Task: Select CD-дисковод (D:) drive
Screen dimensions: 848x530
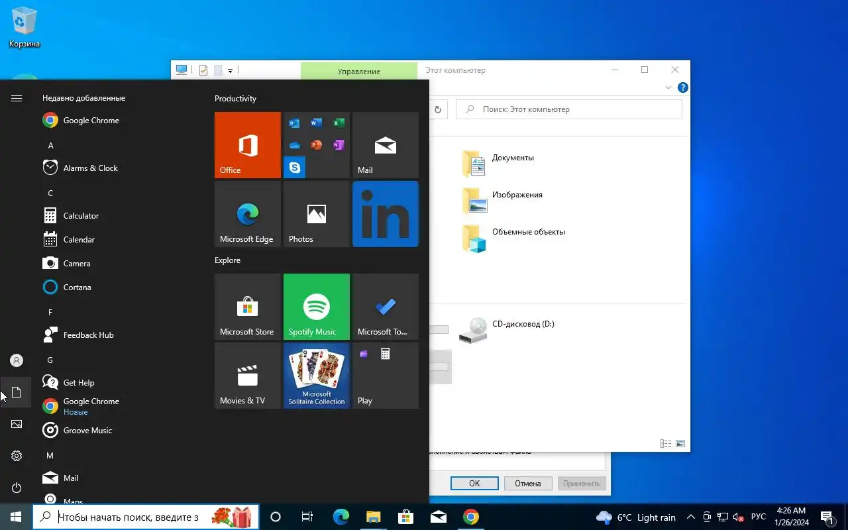Action: [507, 329]
